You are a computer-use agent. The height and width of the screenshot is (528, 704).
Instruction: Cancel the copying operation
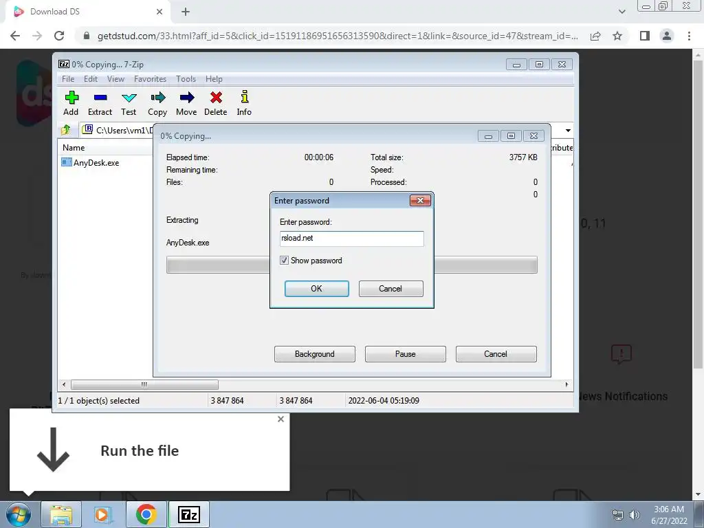(496, 354)
